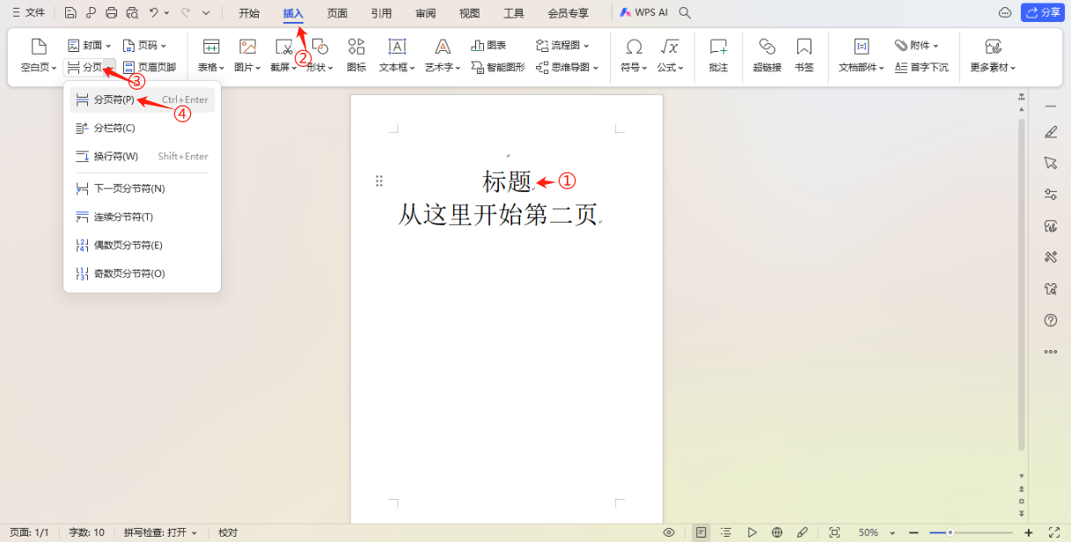1071x542 pixels.
Task: Switch to the 开始 tab
Action: [249, 13]
